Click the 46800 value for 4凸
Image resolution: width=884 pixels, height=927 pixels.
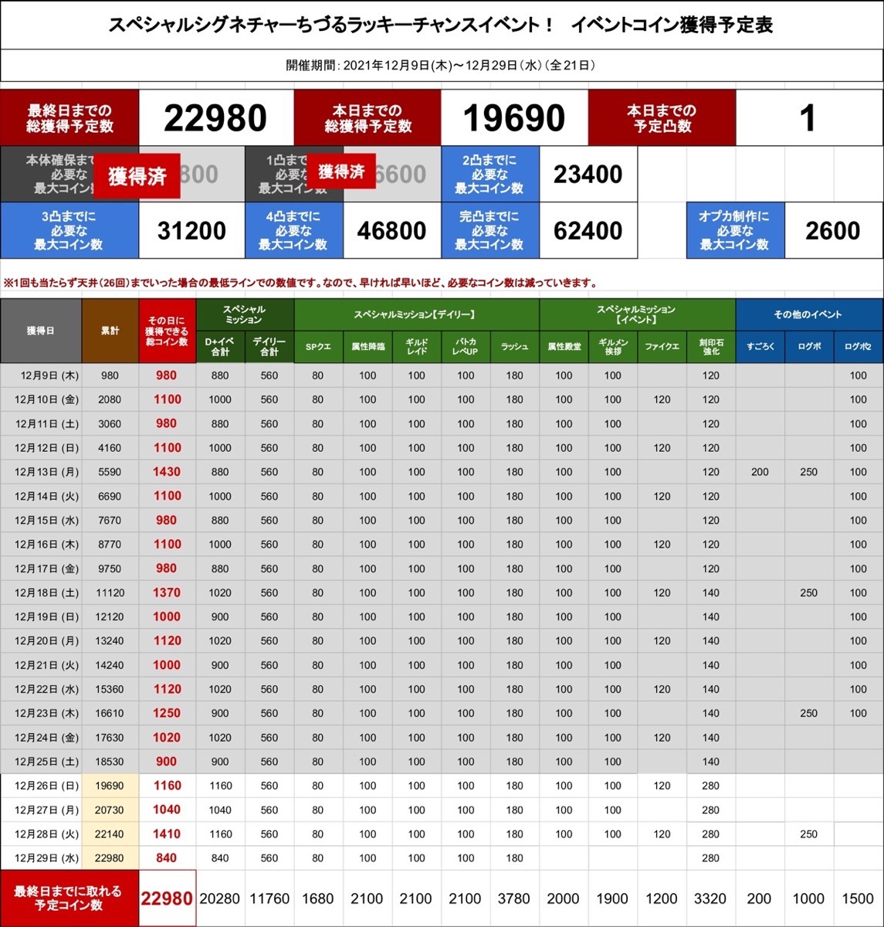point(391,231)
